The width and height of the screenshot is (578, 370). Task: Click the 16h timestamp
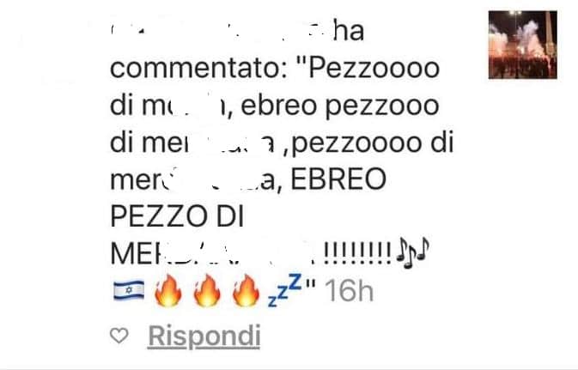[x=350, y=291]
